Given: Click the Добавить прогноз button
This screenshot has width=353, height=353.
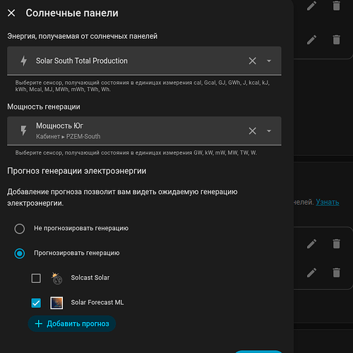Looking at the screenshot, I should 72,324.
